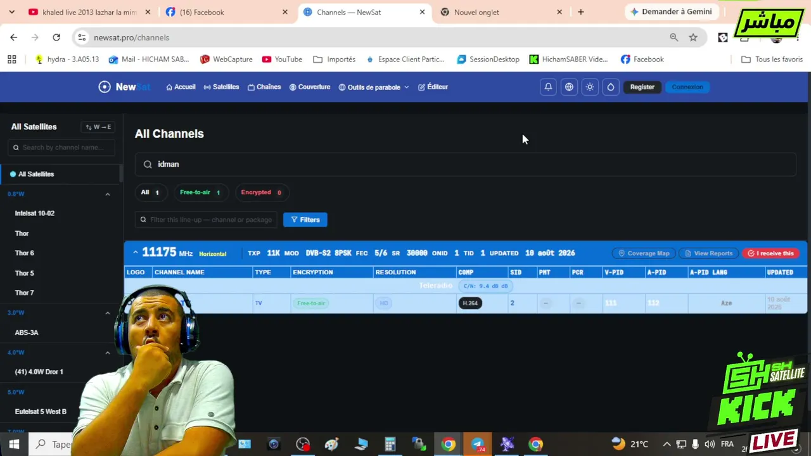Switch to the (16) Facebook tab
This screenshot has width=811, height=456.
click(x=225, y=12)
